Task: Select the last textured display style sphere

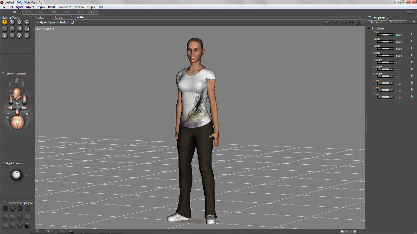Action: pyautogui.click(x=27, y=225)
